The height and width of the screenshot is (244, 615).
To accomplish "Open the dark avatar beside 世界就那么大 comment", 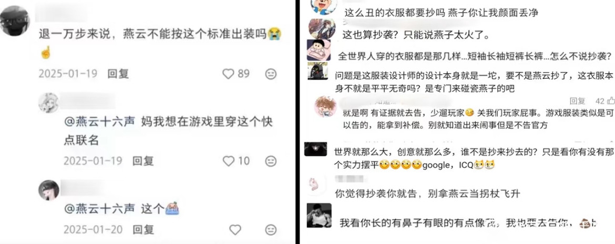I will coord(317,149).
